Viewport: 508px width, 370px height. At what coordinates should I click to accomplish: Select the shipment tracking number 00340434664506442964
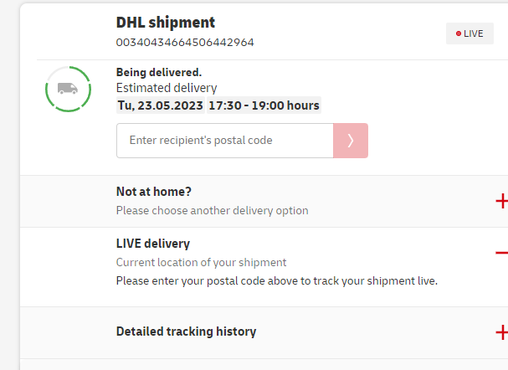coord(185,42)
